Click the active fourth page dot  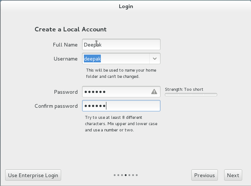(x=126, y=175)
